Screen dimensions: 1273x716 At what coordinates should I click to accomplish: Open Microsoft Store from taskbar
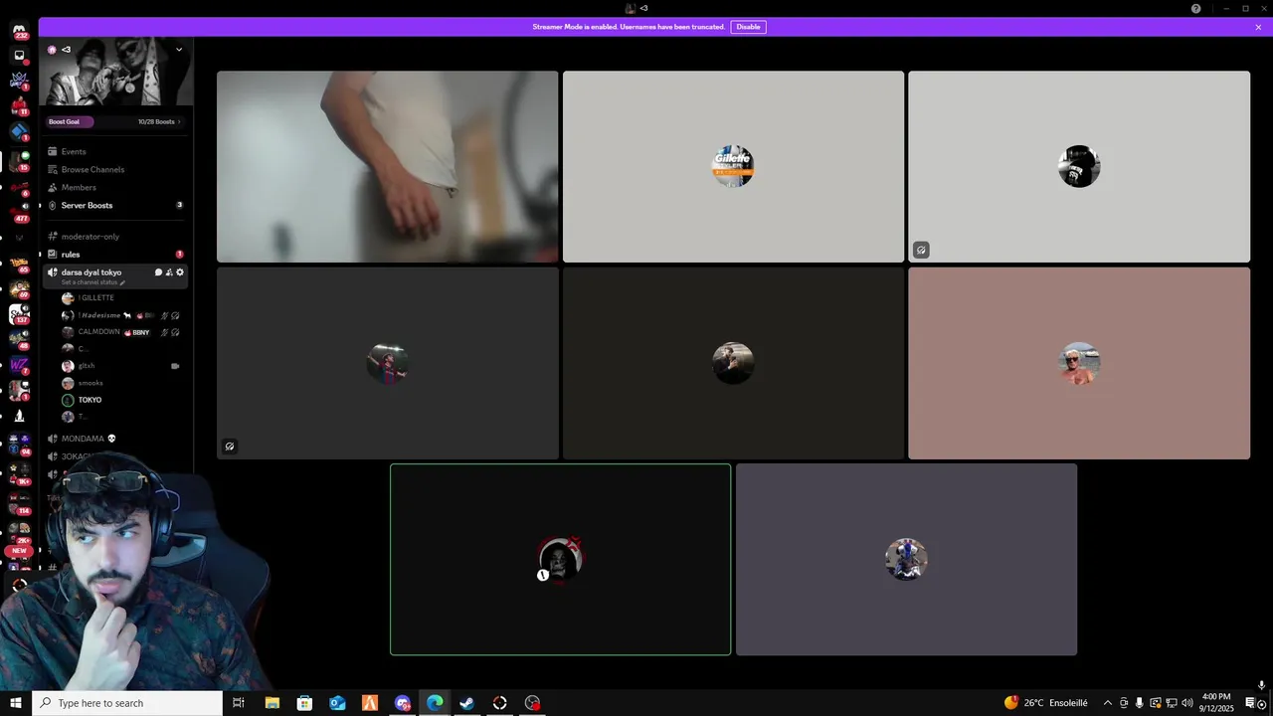(304, 703)
